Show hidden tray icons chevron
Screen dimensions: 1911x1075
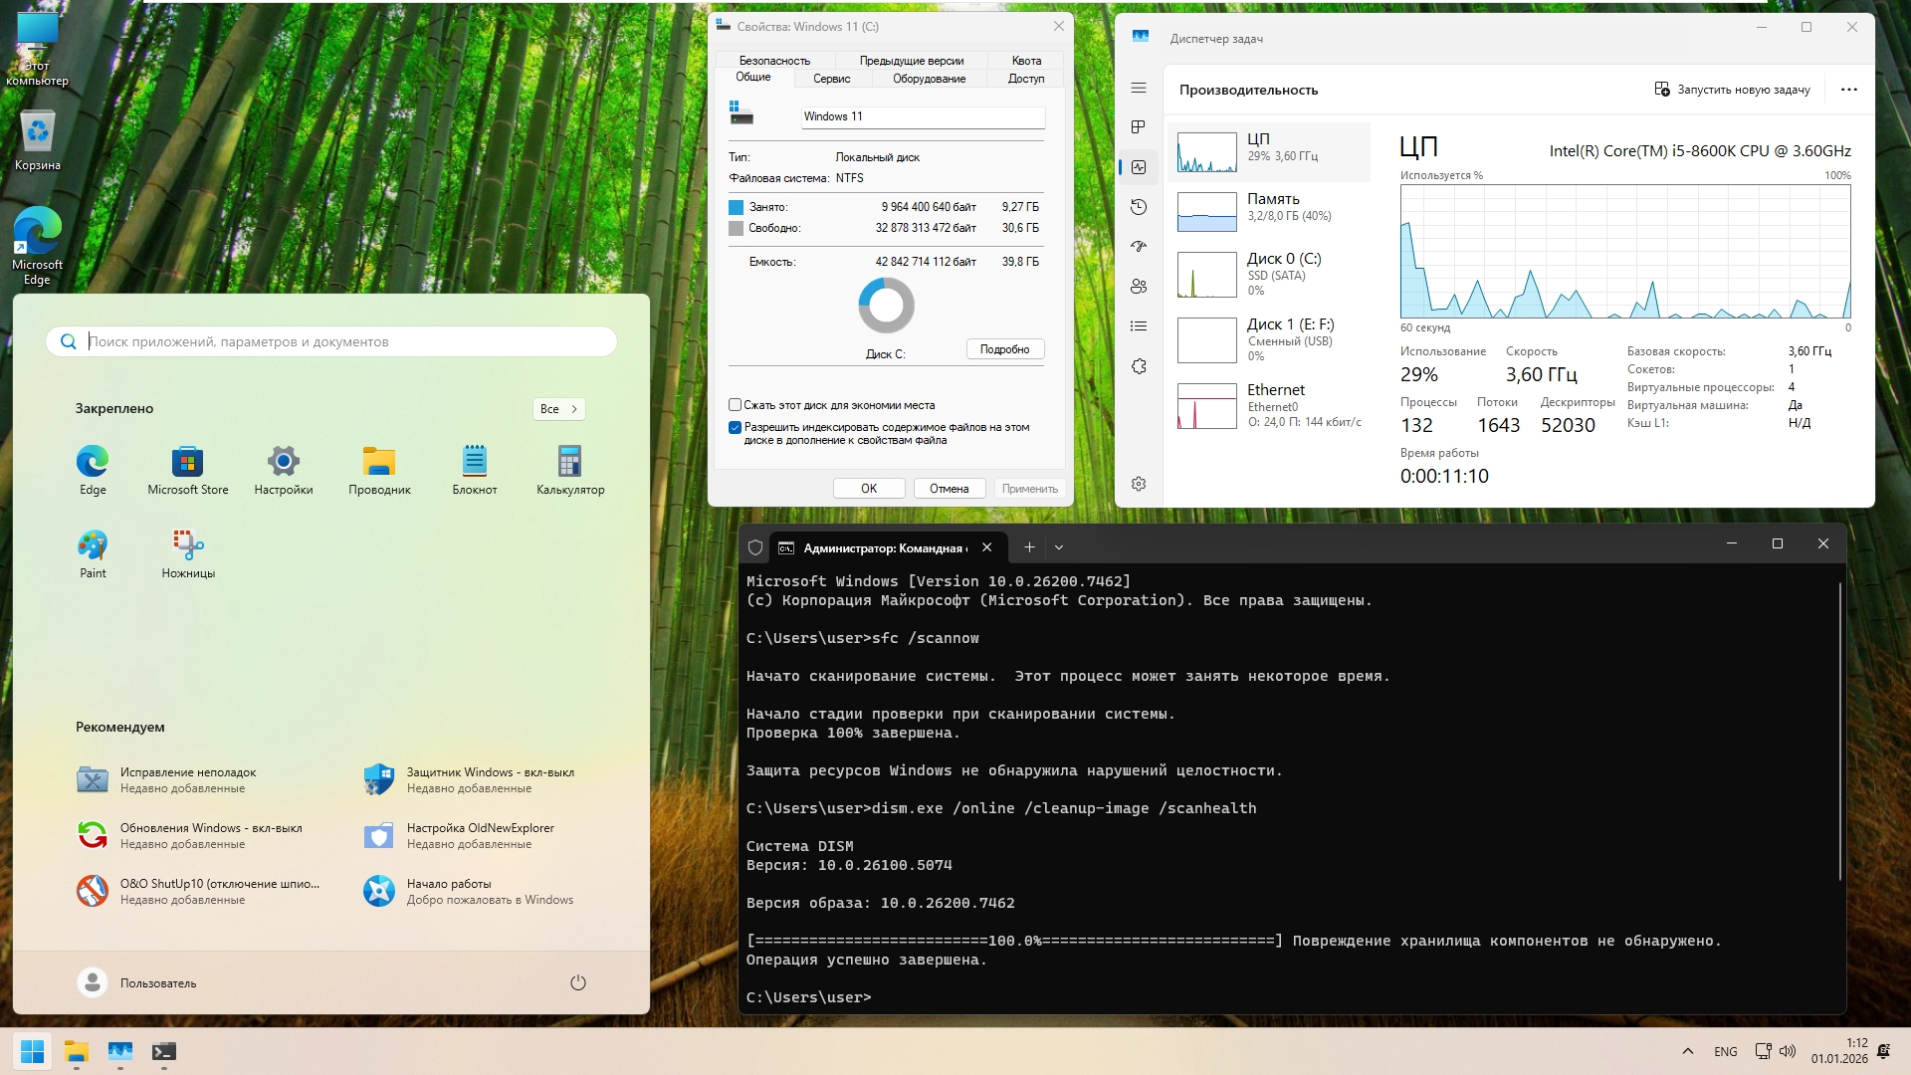[1687, 1051]
